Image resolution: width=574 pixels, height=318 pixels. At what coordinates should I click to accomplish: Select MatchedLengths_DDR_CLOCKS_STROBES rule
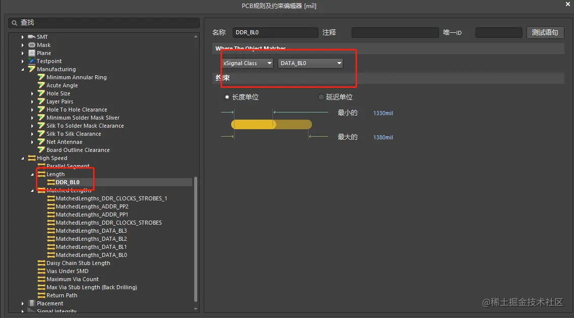[x=109, y=223]
